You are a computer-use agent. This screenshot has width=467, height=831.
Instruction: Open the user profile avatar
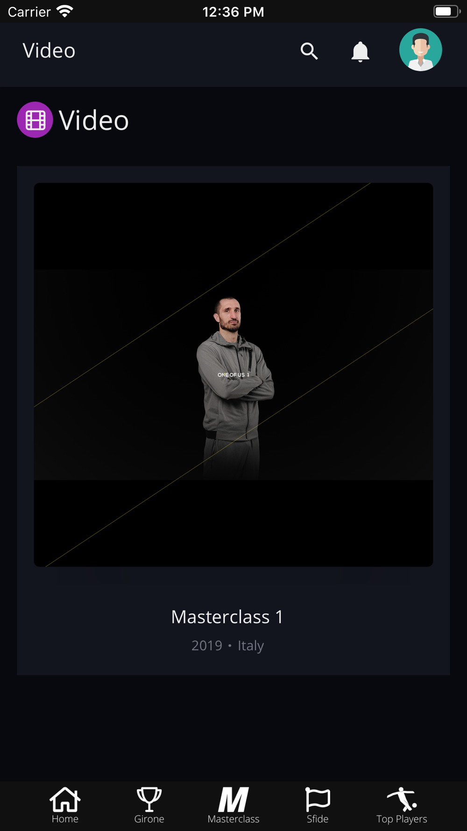coord(420,50)
